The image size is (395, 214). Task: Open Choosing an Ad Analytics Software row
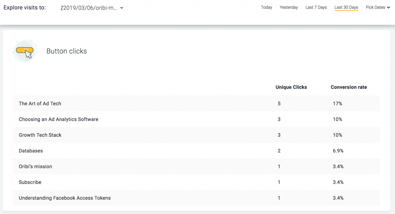(196, 119)
